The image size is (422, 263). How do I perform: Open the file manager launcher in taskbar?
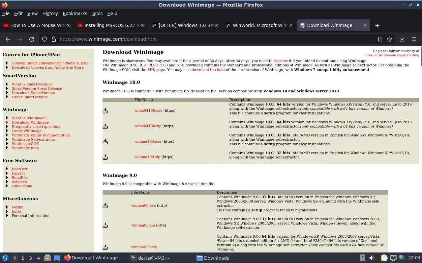click(x=47, y=258)
